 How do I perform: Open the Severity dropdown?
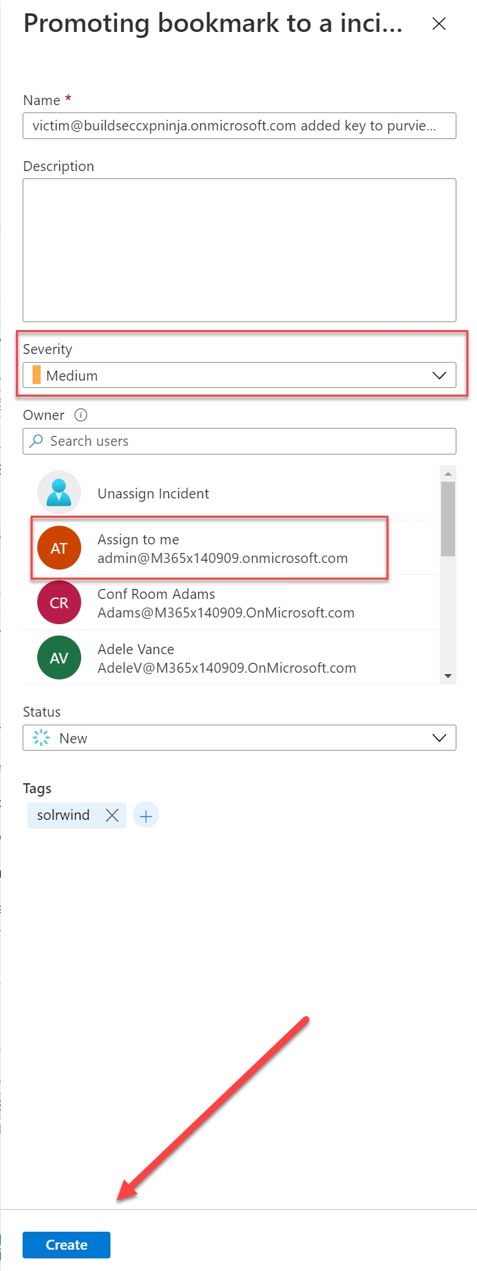(239, 375)
